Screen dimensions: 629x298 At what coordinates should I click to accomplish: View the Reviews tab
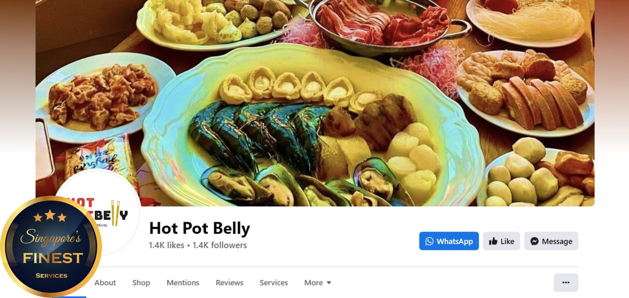pos(229,283)
